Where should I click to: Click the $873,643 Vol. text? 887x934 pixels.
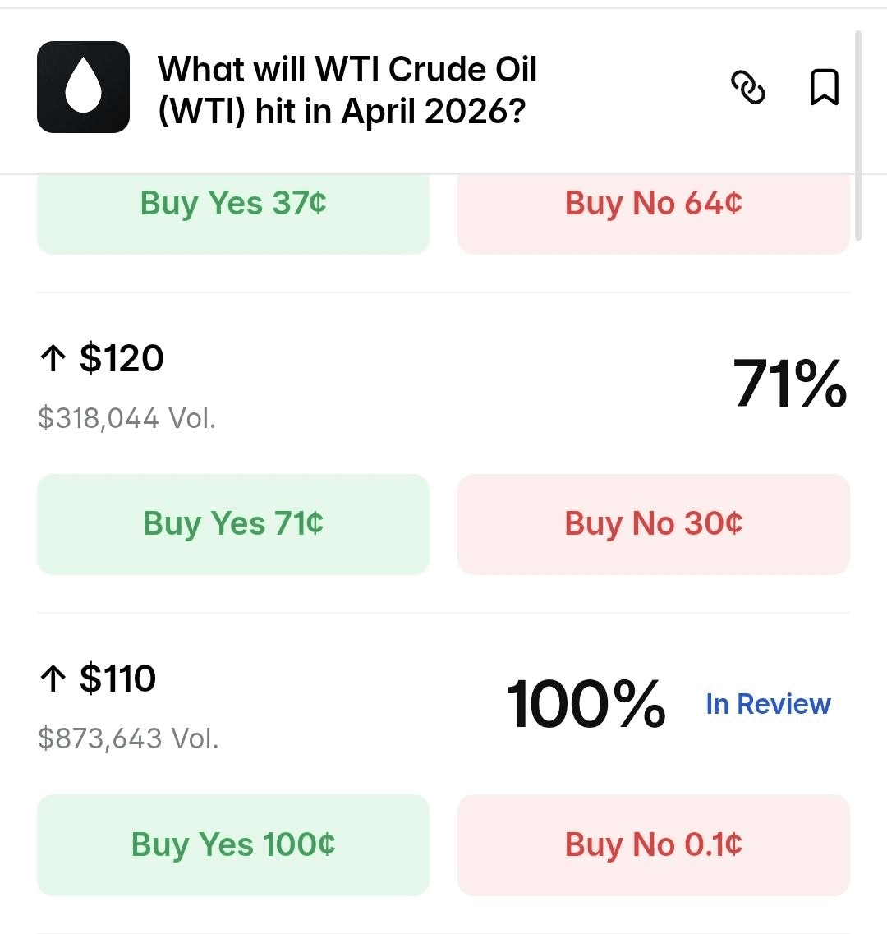pyautogui.click(x=128, y=738)
